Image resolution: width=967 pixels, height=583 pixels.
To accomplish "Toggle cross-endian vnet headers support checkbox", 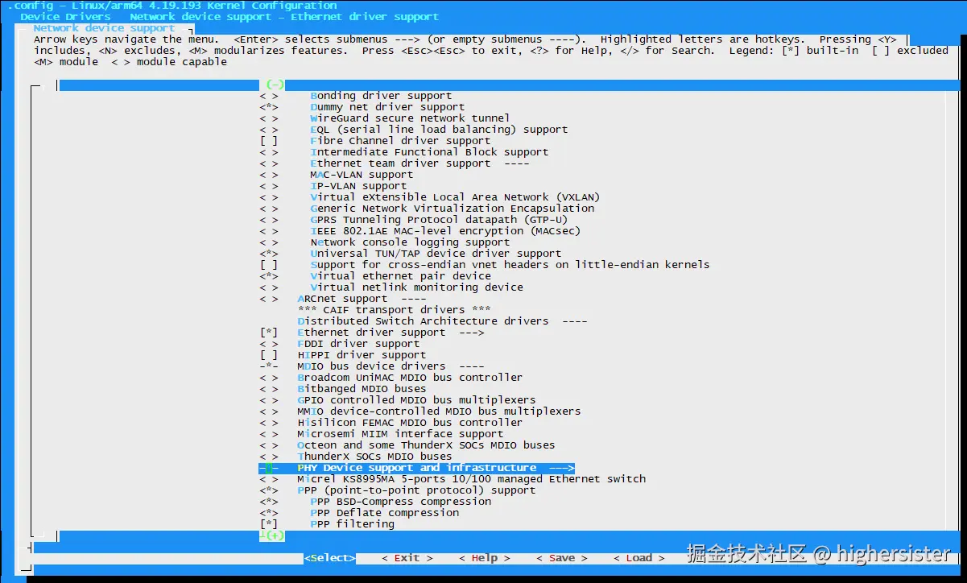I will 269,265.
